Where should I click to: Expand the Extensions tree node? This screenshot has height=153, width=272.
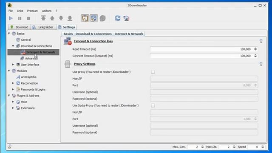tap(13, 108)
